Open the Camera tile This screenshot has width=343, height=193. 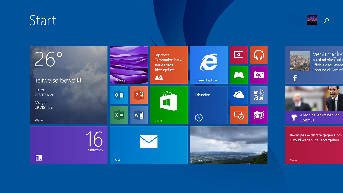[259, 75]
